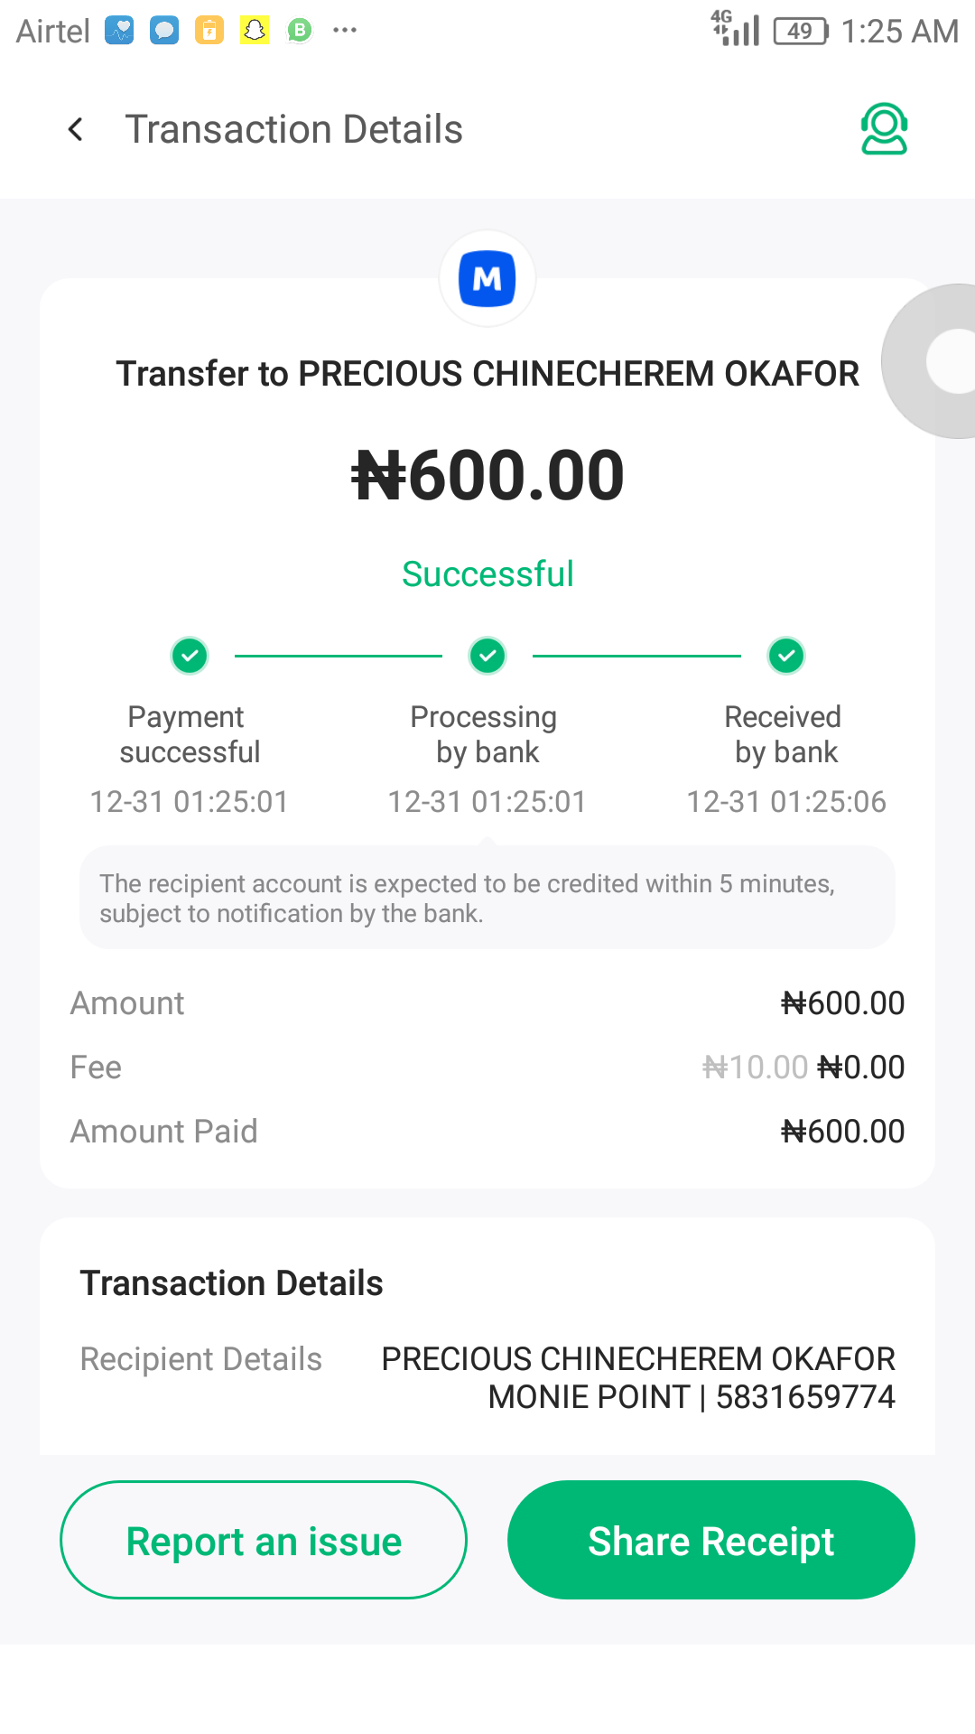
Task: Open customer support headset icon
Action: 884,129
